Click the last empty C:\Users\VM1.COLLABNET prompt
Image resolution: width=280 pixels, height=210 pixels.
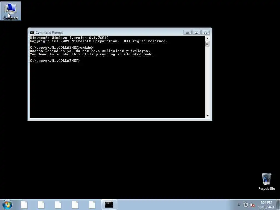tap(55, 61)
